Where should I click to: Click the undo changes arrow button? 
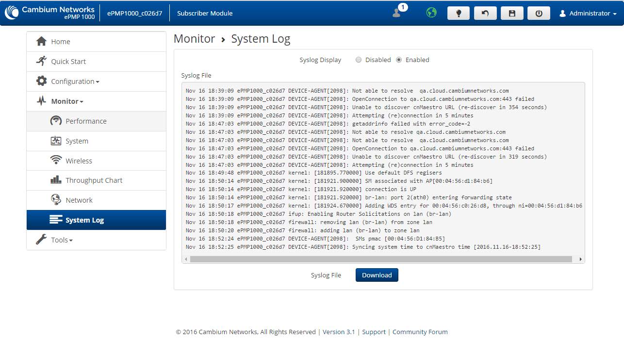pos(485,14)
